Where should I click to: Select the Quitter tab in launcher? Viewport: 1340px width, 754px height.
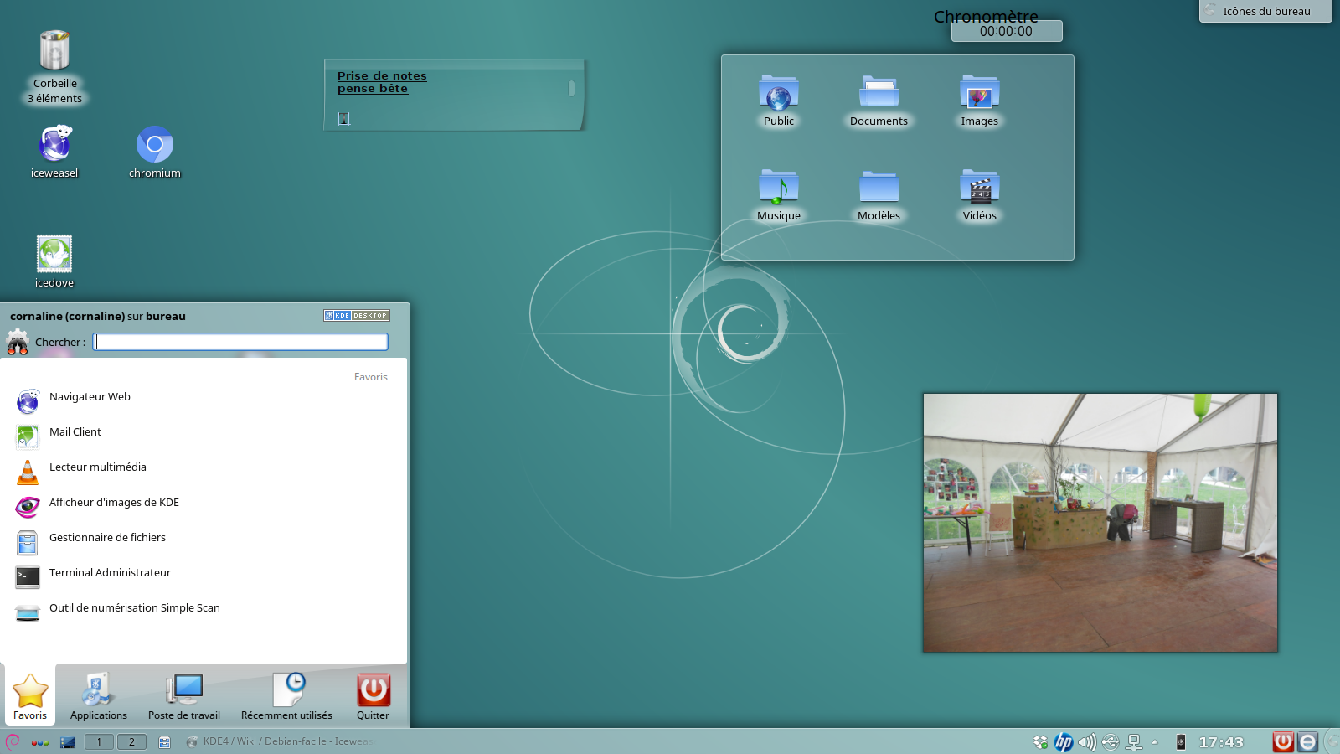pos(373,696)
